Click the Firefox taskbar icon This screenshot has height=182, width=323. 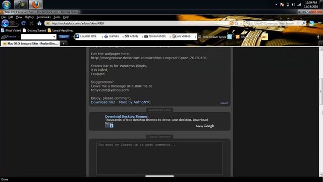coord(36,5)
